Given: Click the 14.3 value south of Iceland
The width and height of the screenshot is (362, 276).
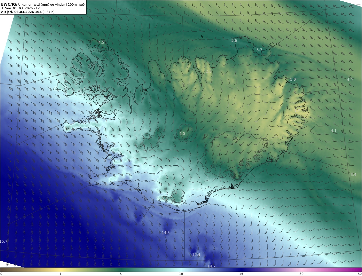Looking at the screenshot, I should [166, 233].
